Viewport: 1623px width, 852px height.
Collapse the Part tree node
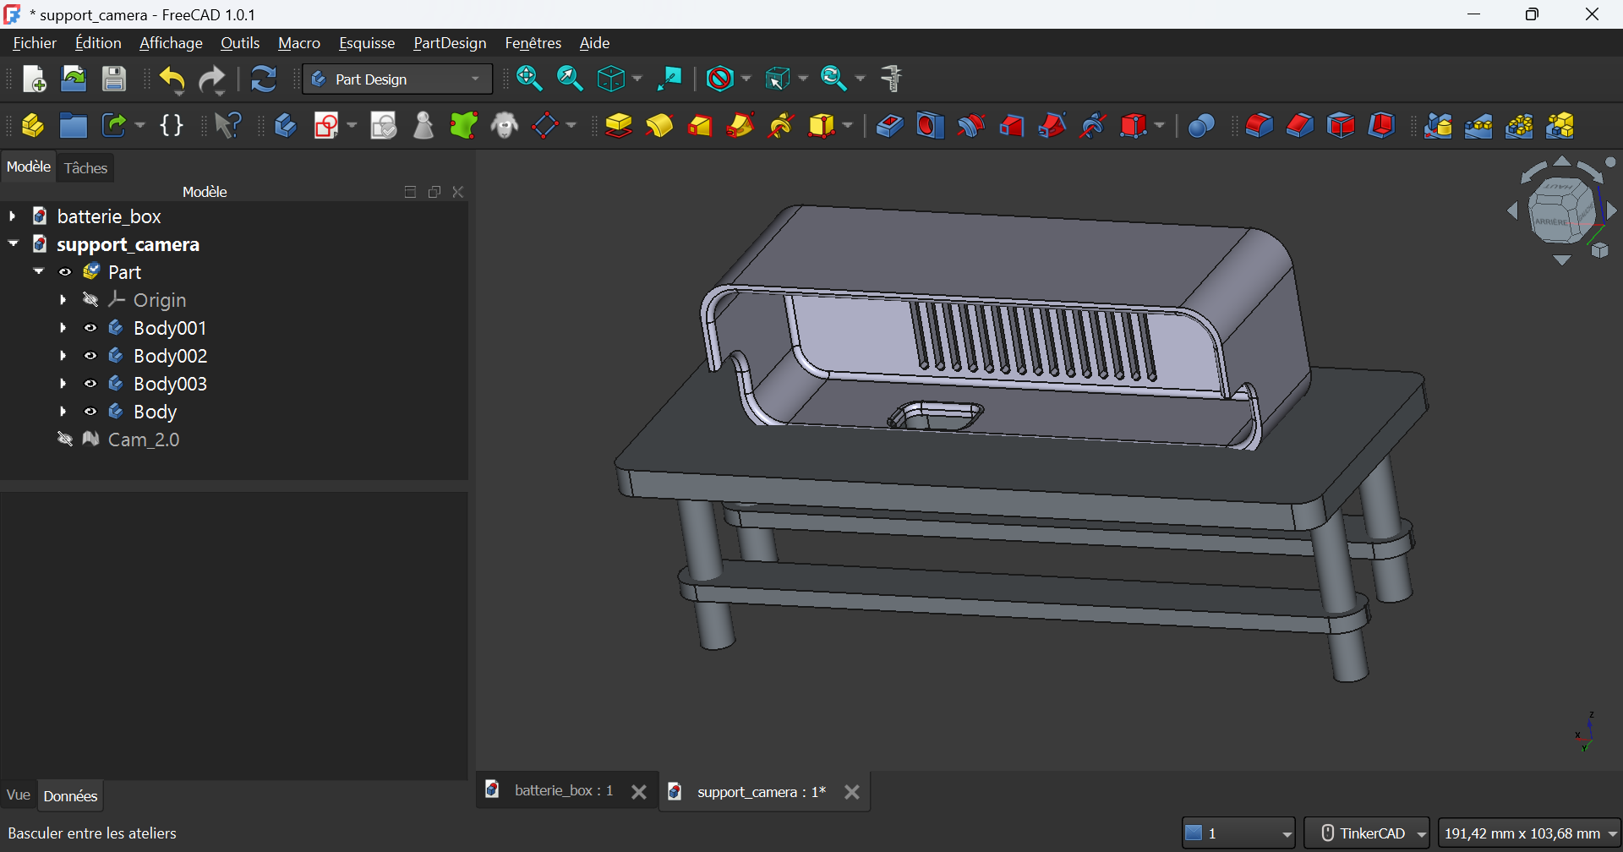pyautogui.click(x=38, y=271)
